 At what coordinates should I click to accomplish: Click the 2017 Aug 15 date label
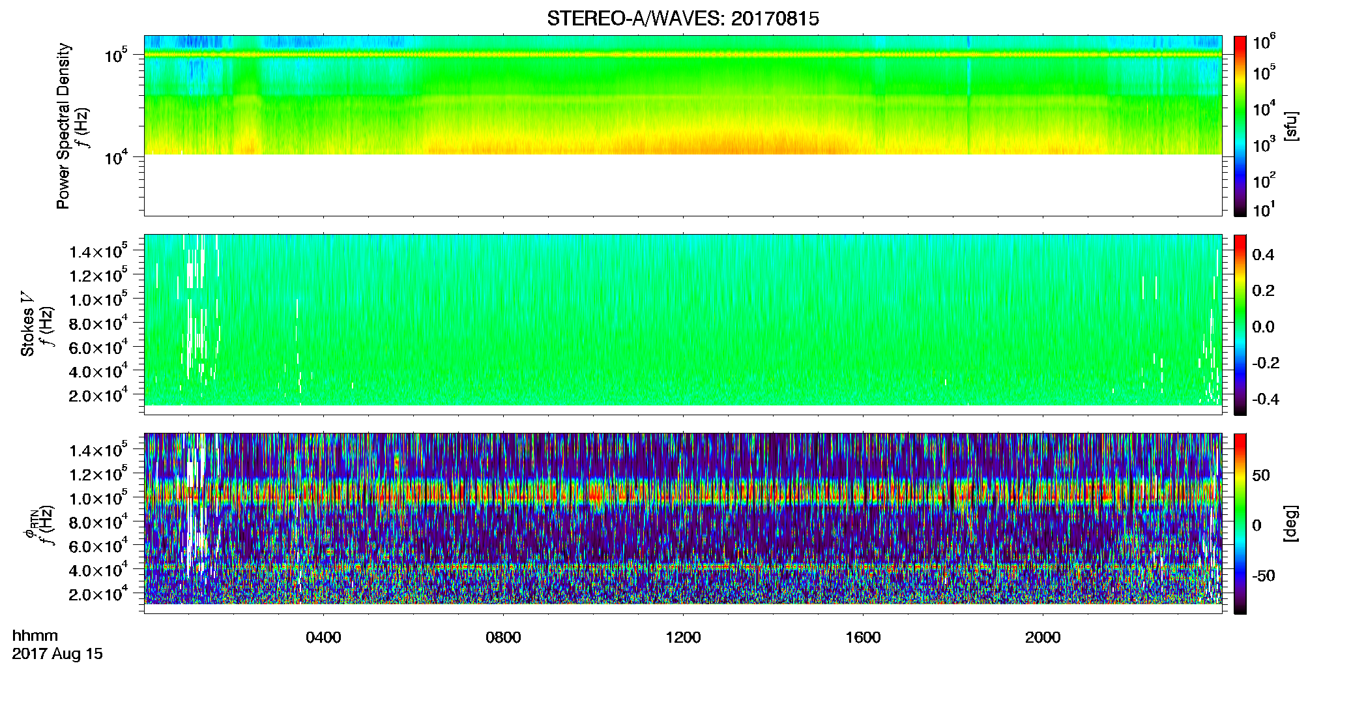tap(57, 654)
